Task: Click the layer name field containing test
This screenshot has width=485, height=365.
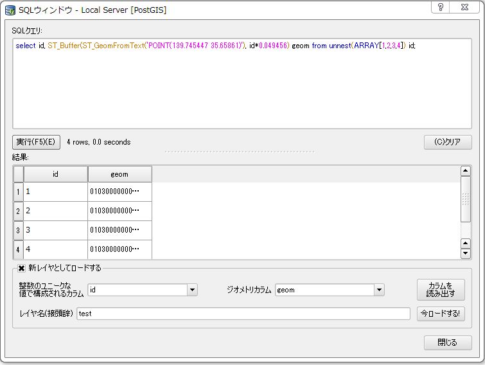Action: tap(243, 314)
